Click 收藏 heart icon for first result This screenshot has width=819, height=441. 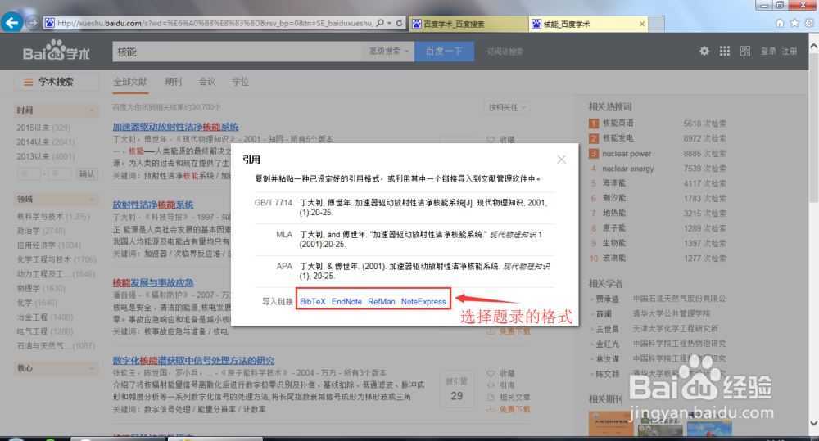point(491,140)
